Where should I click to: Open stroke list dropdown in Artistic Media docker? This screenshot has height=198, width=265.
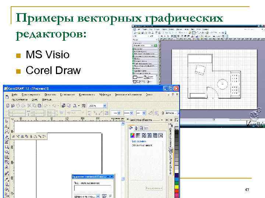[98, 196]
